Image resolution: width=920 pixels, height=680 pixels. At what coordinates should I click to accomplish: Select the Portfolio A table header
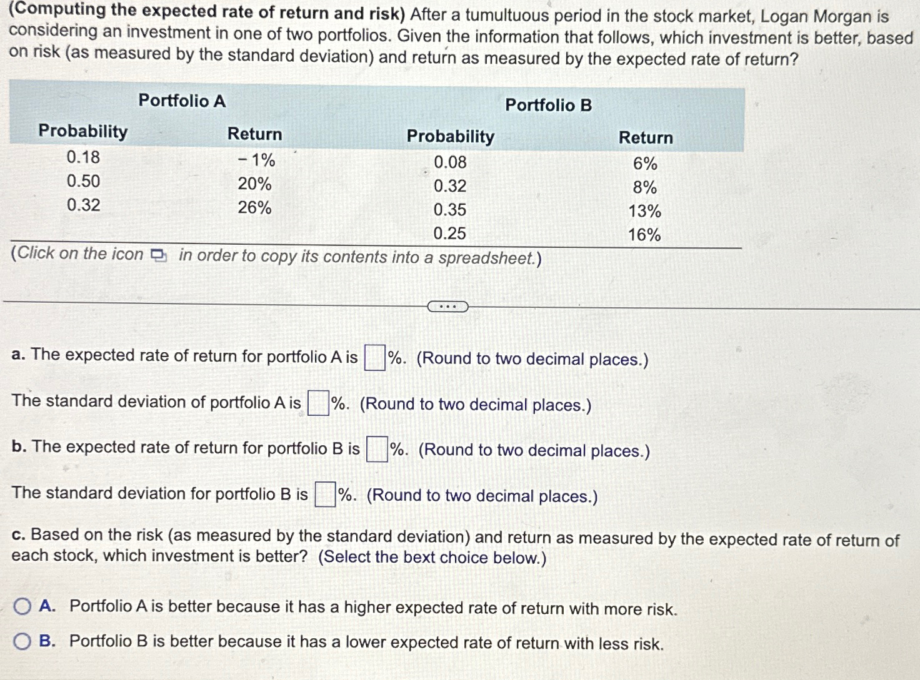[x=182, y=101]
